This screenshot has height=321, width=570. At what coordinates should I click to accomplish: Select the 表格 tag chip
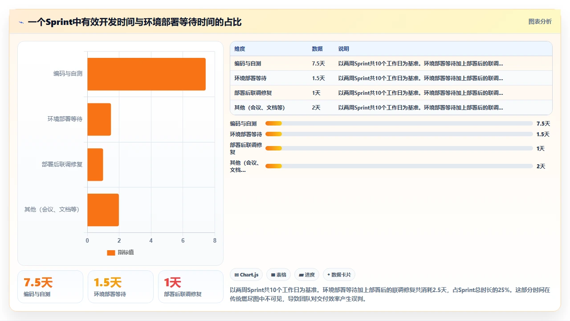tap(279, 275)
